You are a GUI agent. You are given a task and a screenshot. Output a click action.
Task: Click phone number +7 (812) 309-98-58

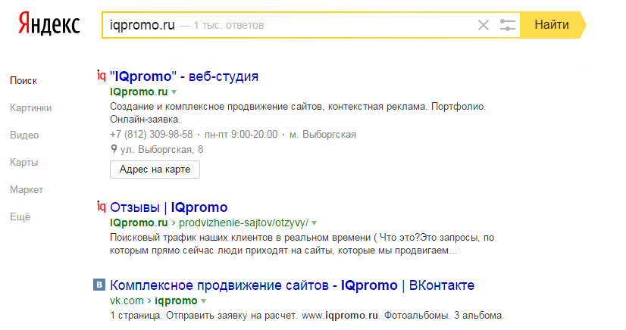(x=152, y=134)
